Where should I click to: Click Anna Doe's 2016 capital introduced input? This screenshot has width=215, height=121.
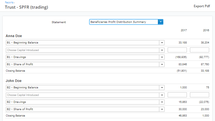click(x=199, y=50)
